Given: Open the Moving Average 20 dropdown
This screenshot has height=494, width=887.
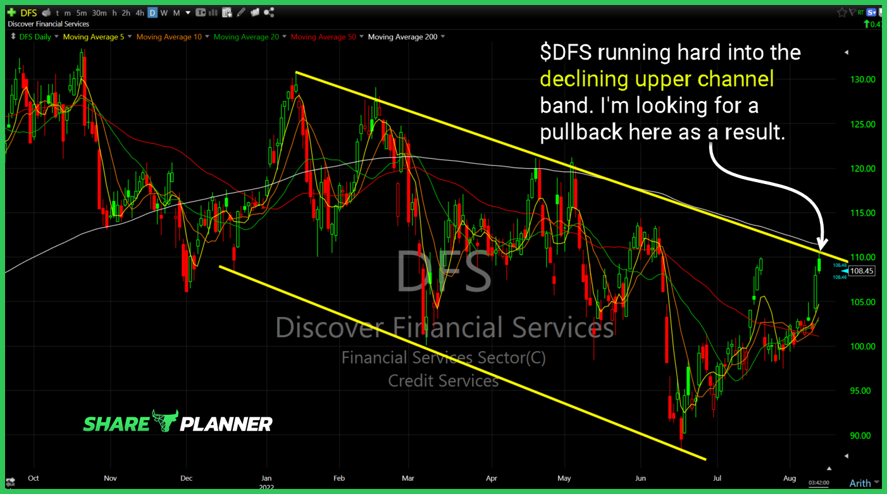Looking at the screenshot, I should (285, 37).
